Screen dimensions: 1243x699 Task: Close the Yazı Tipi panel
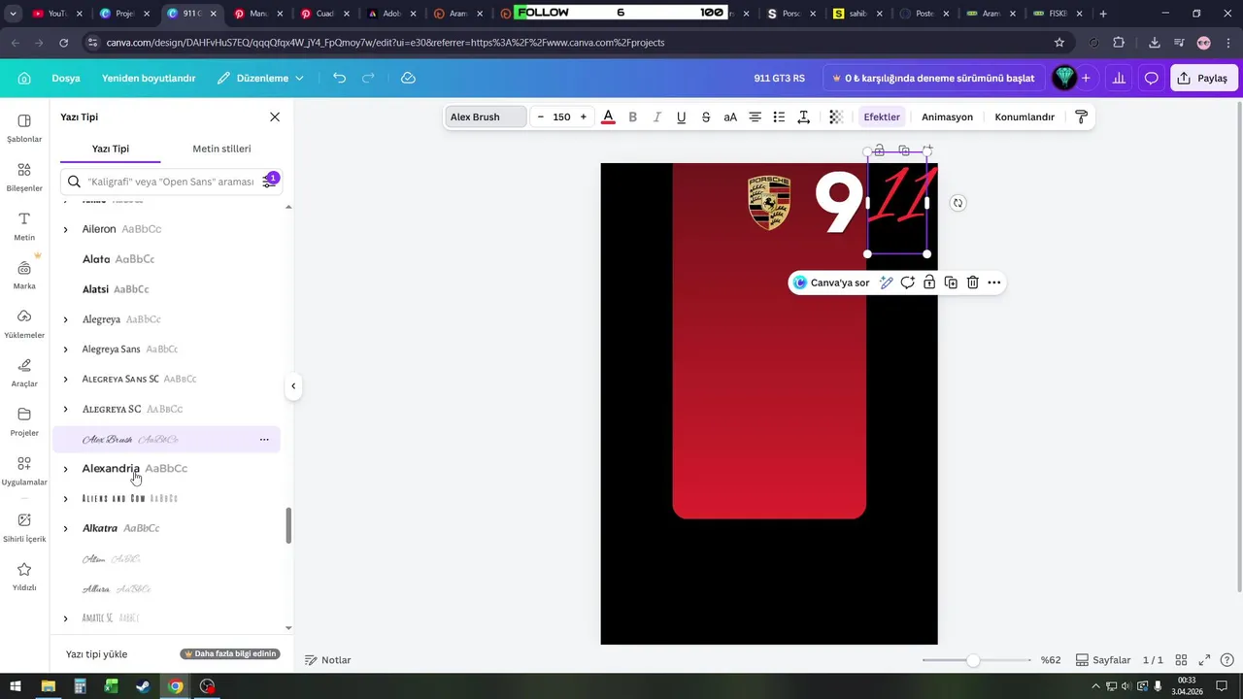pyautogui.click(x=275, y=116)
